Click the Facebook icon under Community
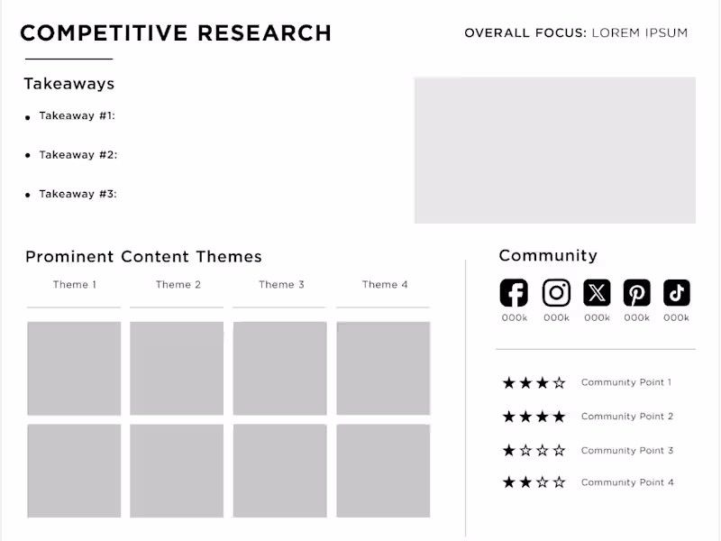The width and height of the screenshot is (721, 541). (513, 291)
